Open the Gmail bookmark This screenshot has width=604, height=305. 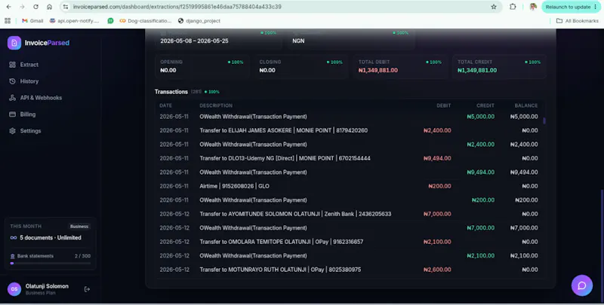(32, 21)
